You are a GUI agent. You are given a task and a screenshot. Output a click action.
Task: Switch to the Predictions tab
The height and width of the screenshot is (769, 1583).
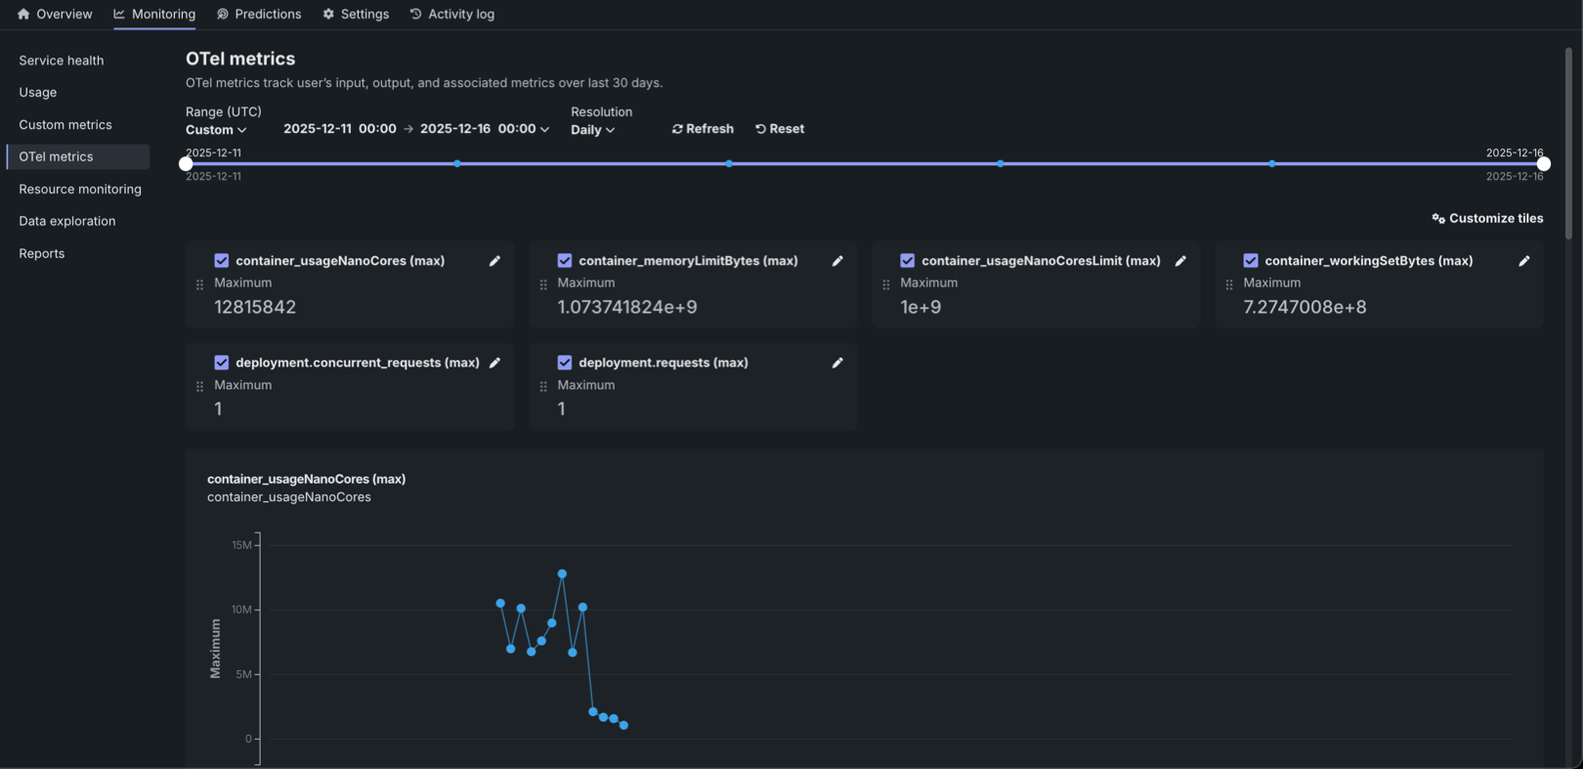259,14
